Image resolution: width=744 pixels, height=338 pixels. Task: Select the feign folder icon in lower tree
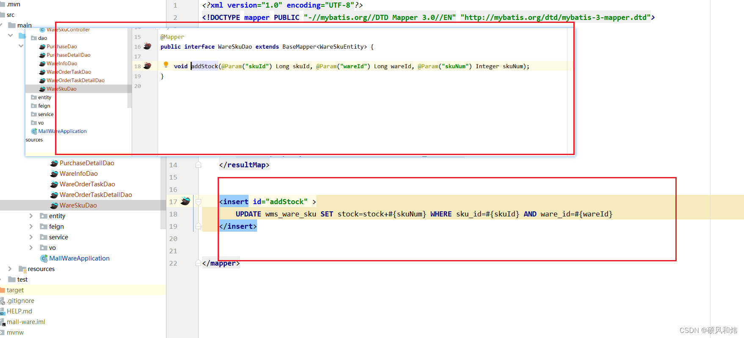(x=44, y=227)
